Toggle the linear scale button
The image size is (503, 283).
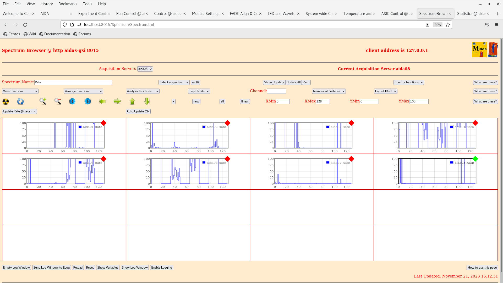coord(245,101)
